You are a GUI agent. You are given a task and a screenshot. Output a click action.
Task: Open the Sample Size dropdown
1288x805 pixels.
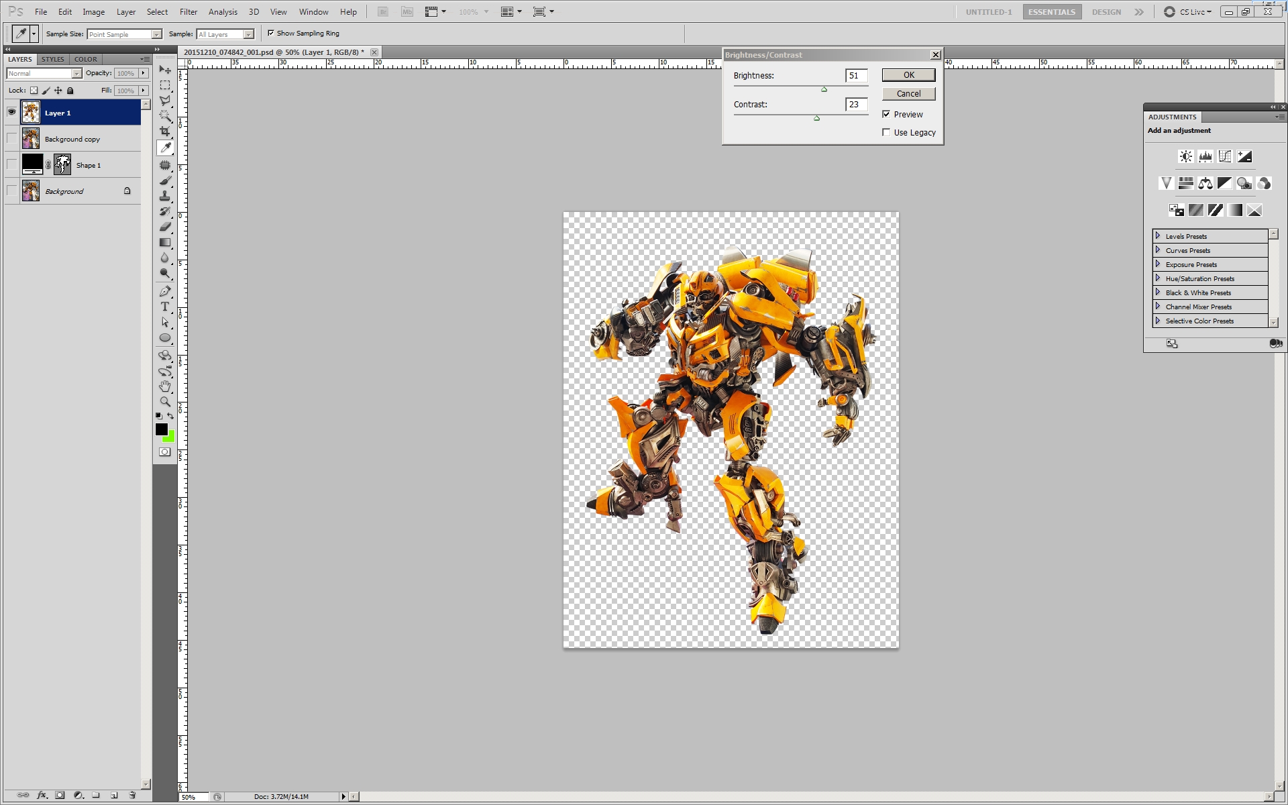[125, 34]
